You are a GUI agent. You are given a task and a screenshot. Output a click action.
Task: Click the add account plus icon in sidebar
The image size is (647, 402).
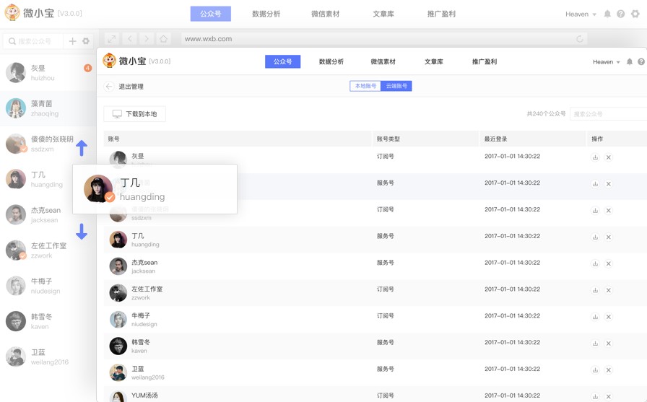(73, 41)
